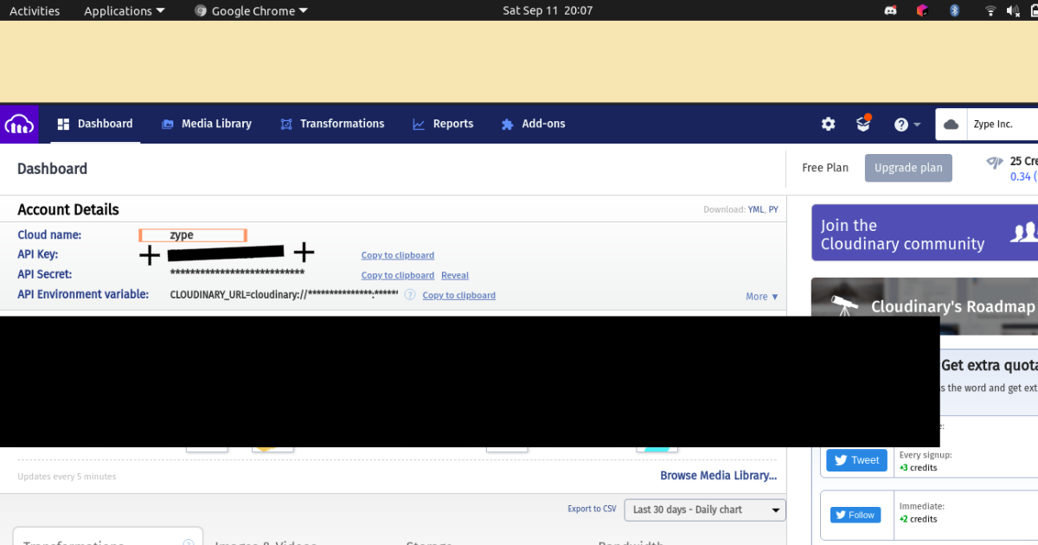Click the Cloudinary logo
The width and height of the screenshot is (1038, 545).
point(19,124)
